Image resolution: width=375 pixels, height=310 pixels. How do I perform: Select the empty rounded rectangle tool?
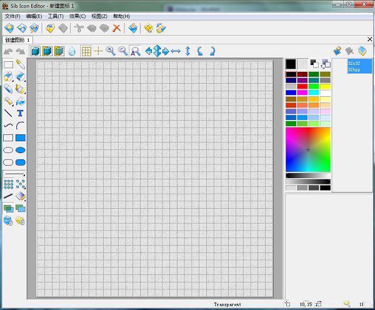[8, 162]
